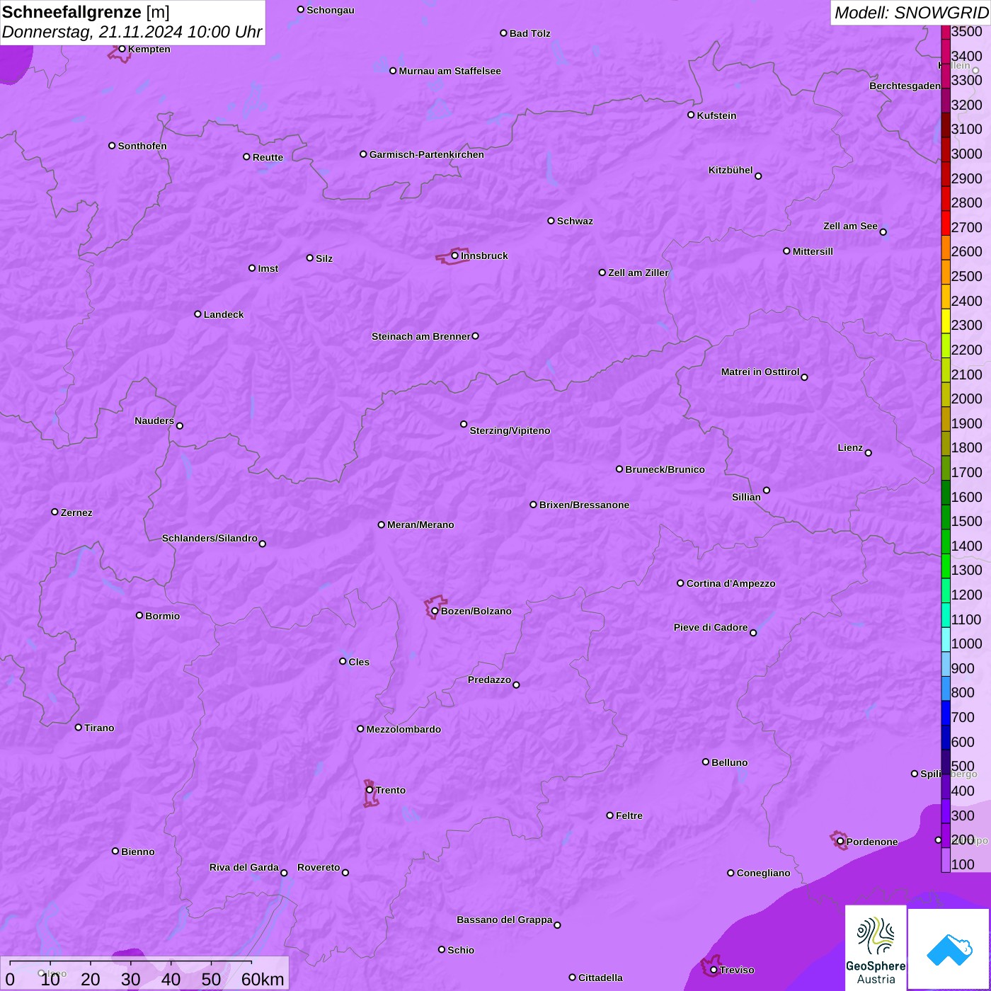The height and width of the screenshot is (991, 991).
Task: Click the '3500' legend value
Action: [x=967, y=32]
